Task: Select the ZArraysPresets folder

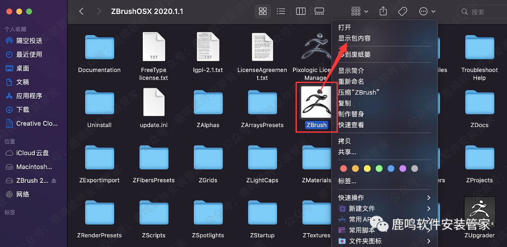Action: (x=262, y=103)
